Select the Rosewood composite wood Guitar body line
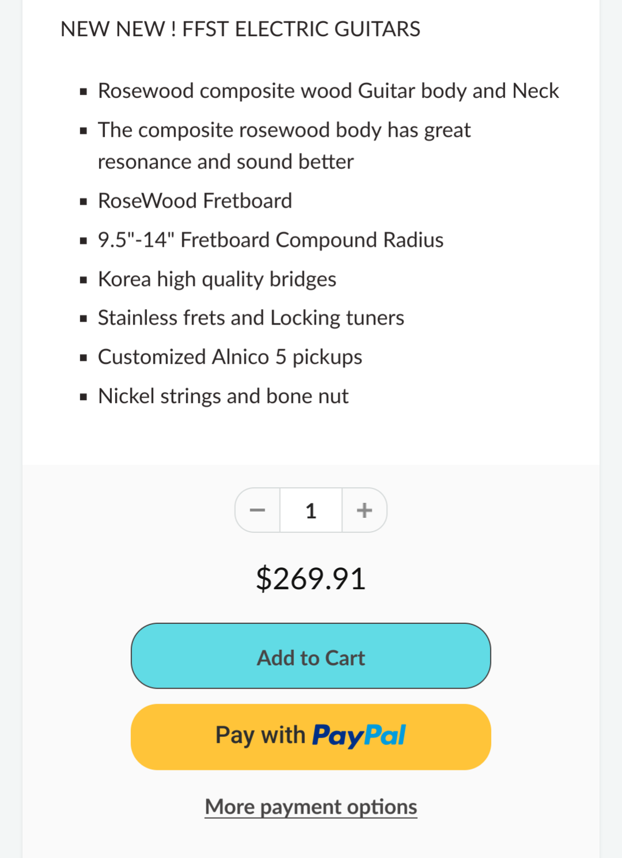 (x=328, y=91)
